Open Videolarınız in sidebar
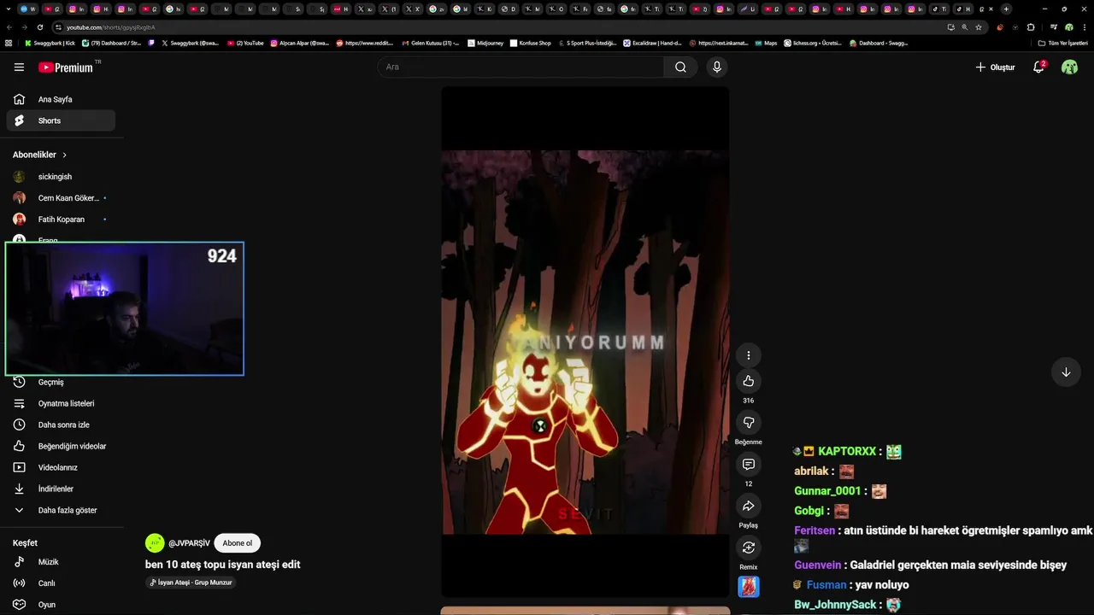The height and width of the screenshot is (615, 1094). tap(61, 467)
